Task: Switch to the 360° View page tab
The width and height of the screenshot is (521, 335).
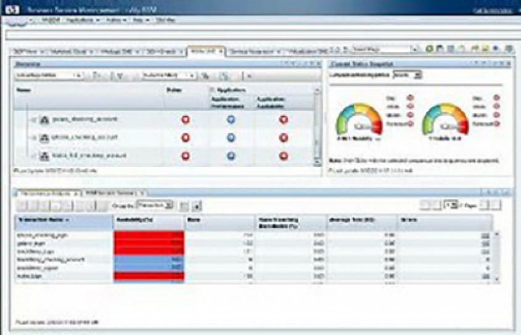Action: click(x=28, y=52)
